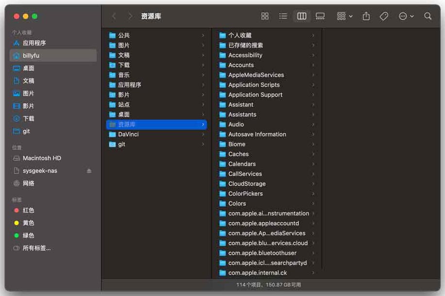The width and height of the screenshot is (445, 296).
Task: Open 应用程序 in the sidebar
Action: click(x=34, y=43)
